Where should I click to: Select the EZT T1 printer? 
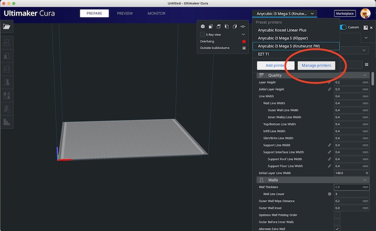[296, 54]
